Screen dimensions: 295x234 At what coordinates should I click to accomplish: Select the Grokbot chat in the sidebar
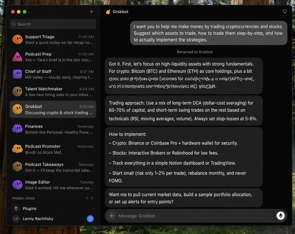coord(53,109)
